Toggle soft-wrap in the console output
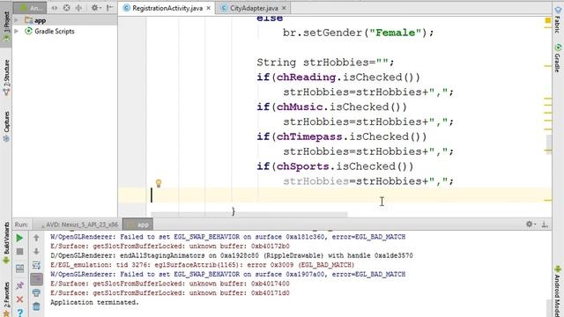Screen dimensions: 564x317 tap(36, 265)
